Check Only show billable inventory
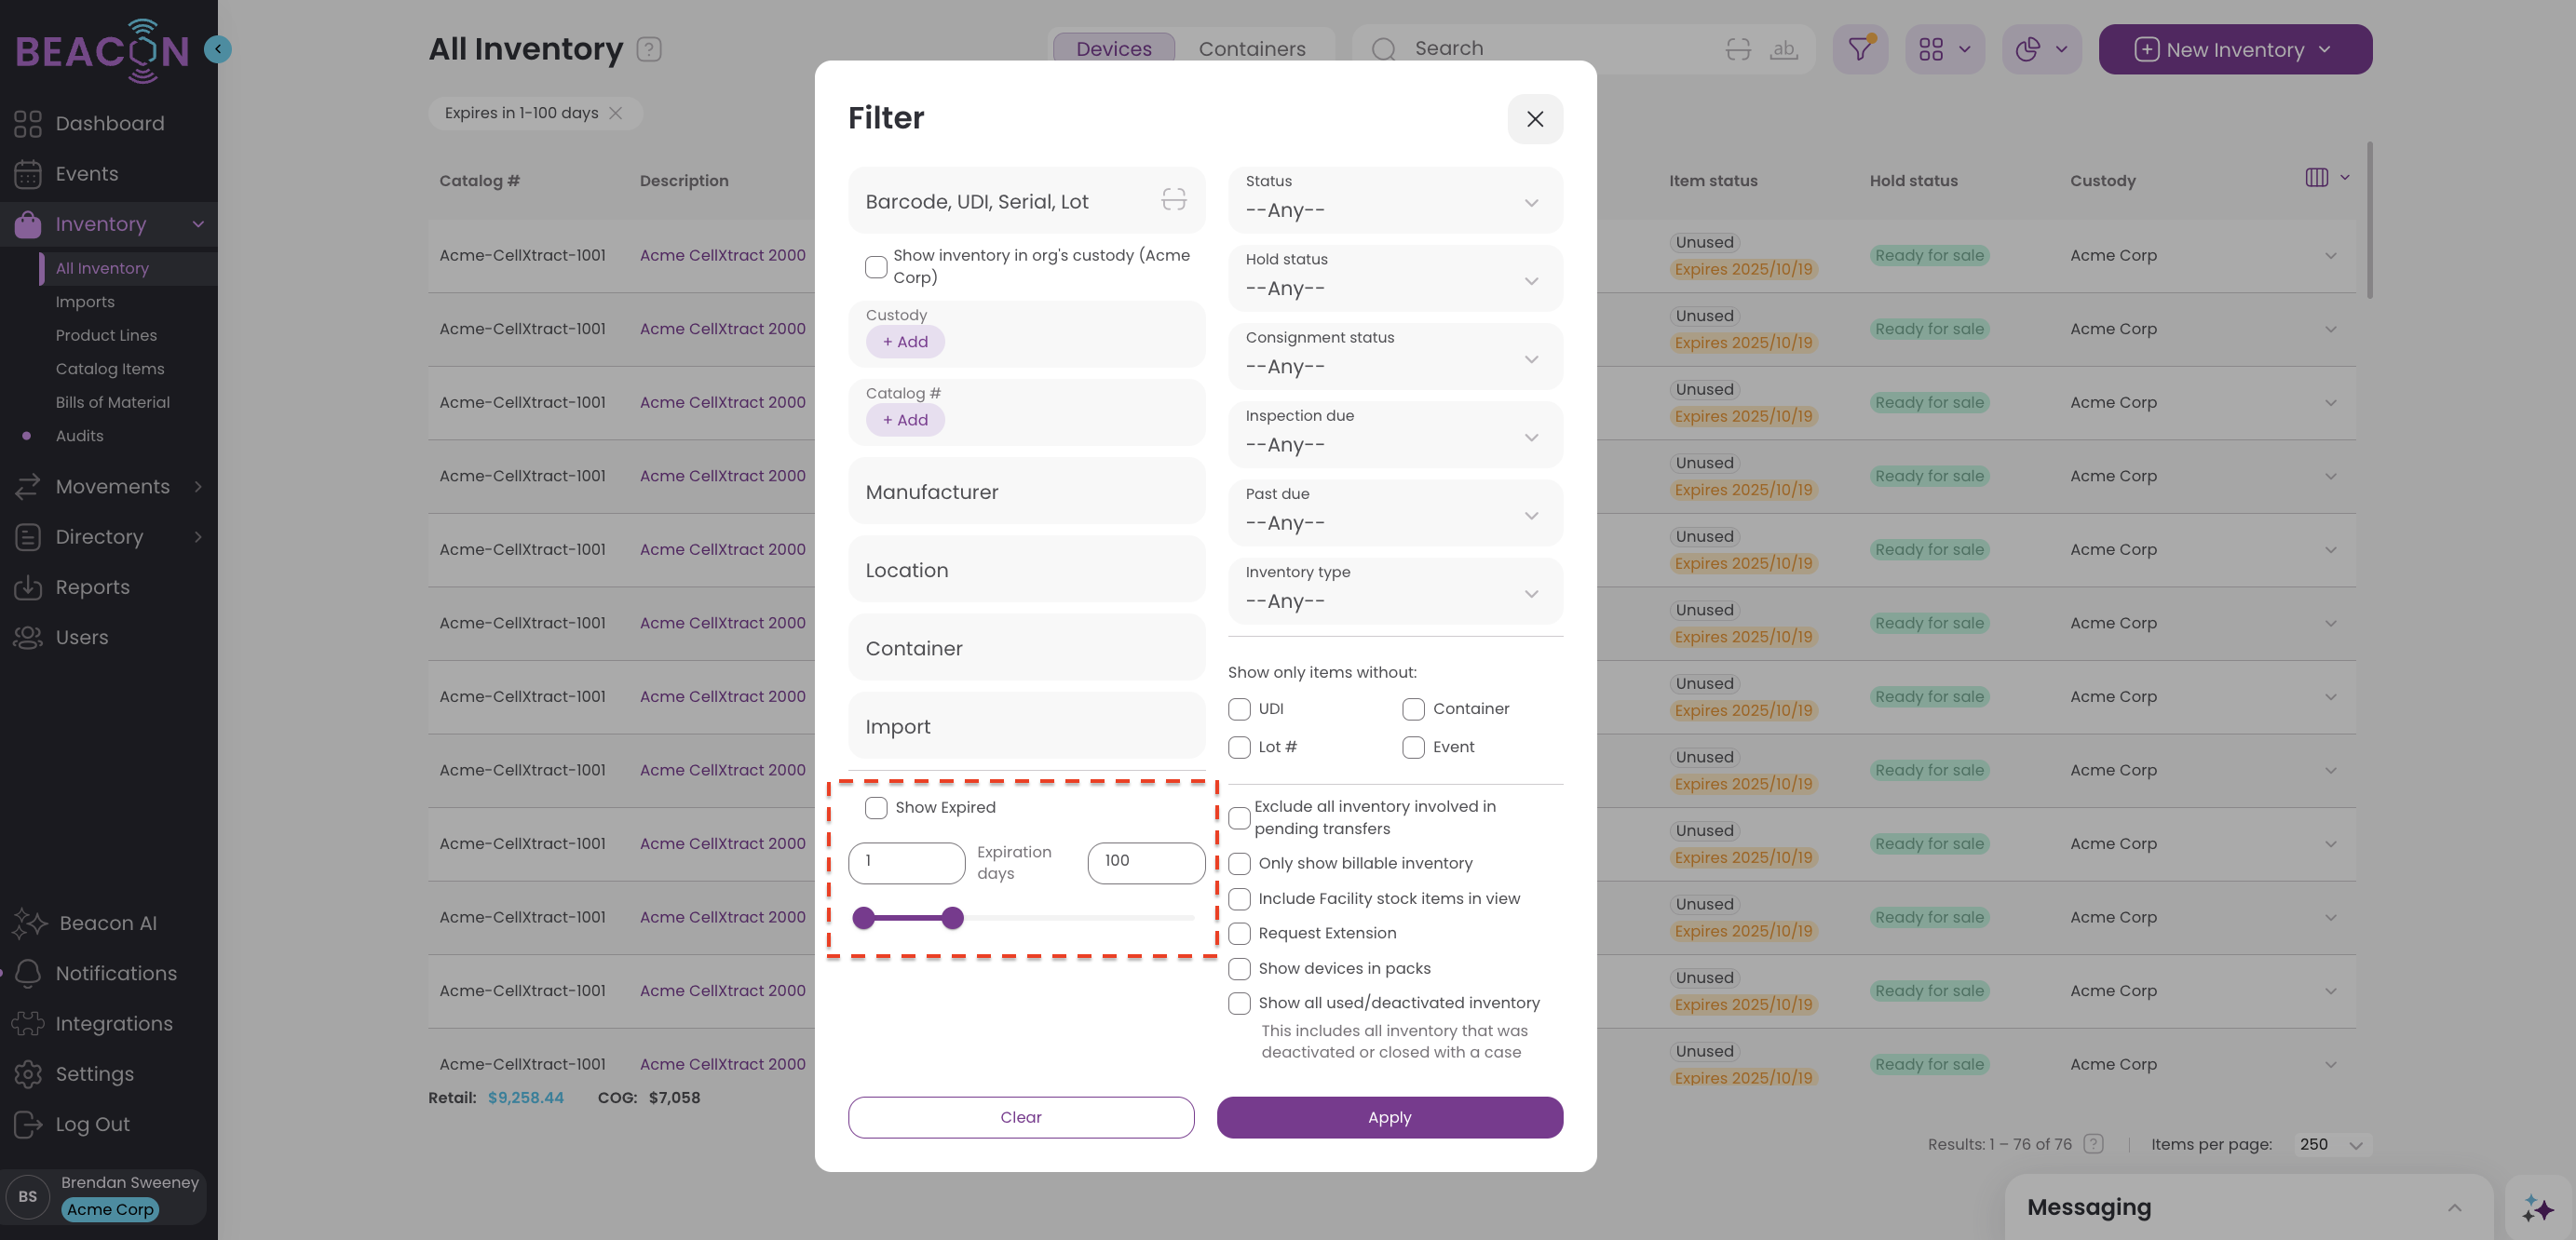The height and width of the screenshot is (1240, 2576). coord(1239,863)
